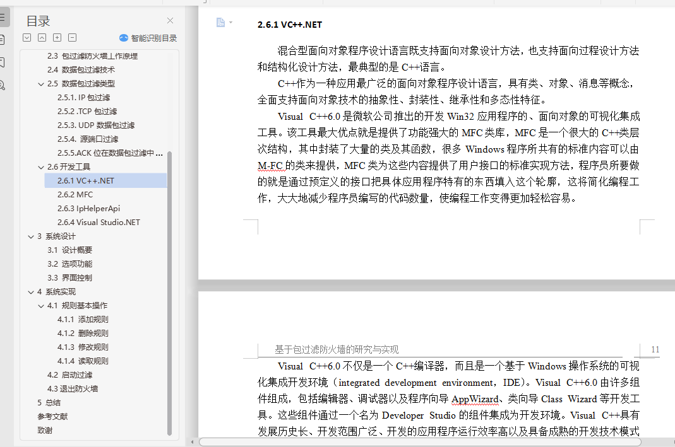Click the underlined word AppWizard in paragraph
Viewport: 675px width, 447px height.
coord(475,399)
